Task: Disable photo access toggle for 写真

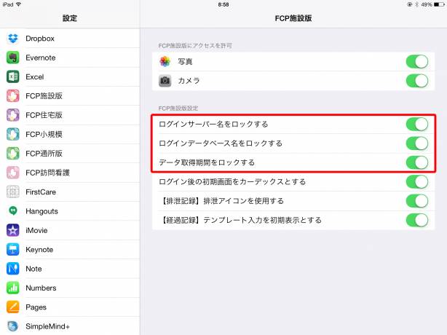Action: (416, 62)
